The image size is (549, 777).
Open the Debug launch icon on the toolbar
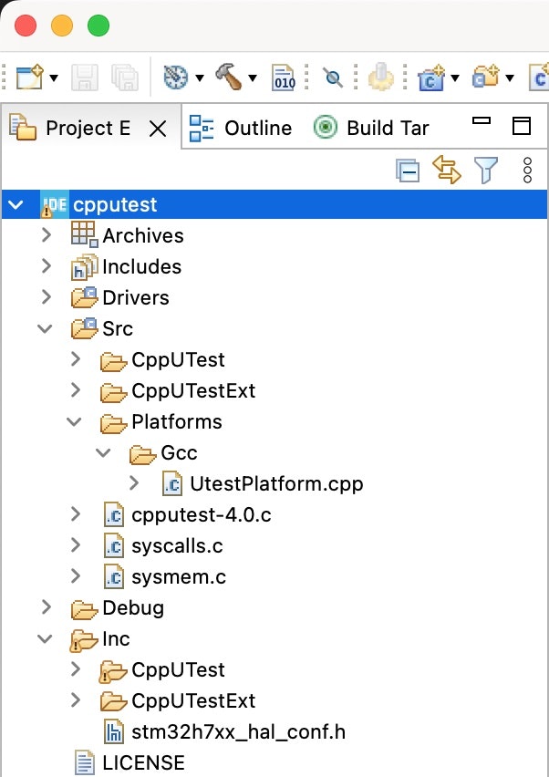[179, 78]
